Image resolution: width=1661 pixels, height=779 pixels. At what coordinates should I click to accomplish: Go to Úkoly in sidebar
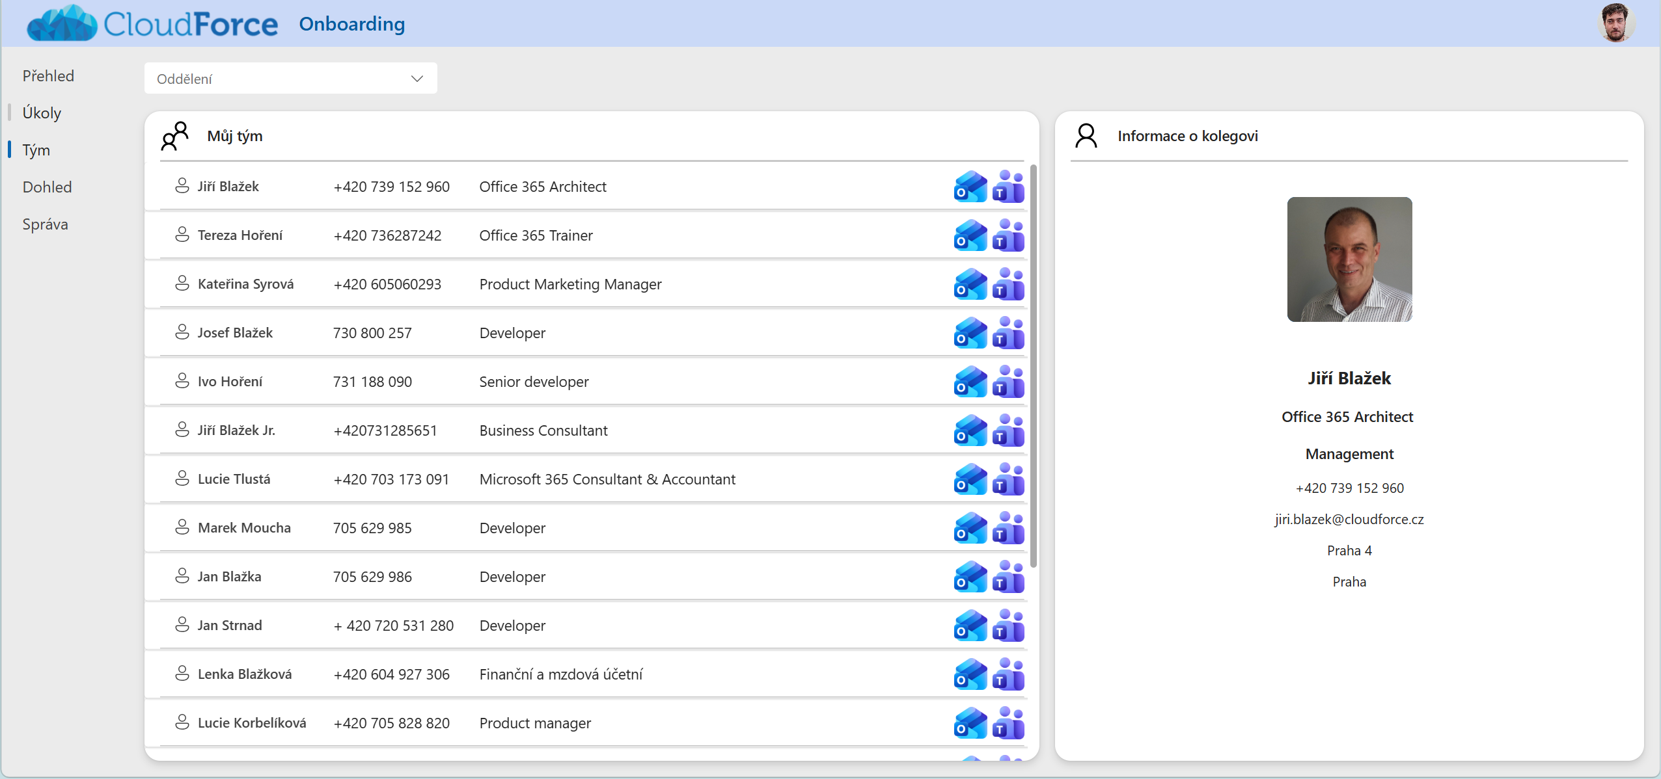(x=42, y=113)
